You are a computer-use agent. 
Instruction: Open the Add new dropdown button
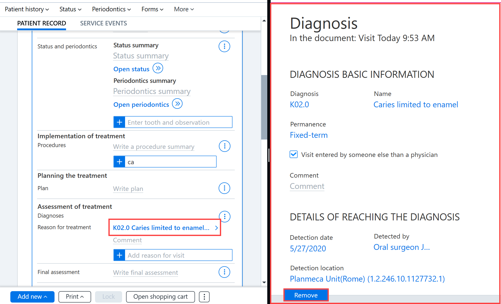tap(32, 297)
